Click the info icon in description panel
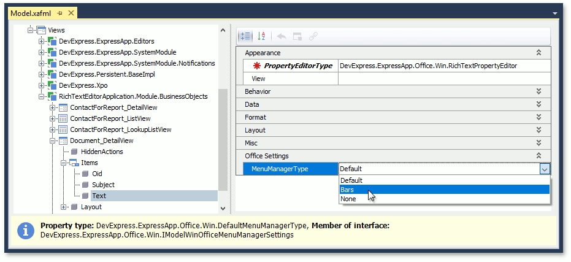The width and height of the screenshot is (571, 262). (26, 230)
